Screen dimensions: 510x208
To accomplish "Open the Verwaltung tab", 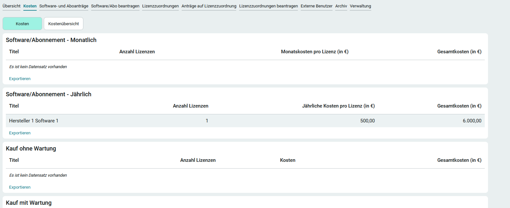I will (360, 6).
